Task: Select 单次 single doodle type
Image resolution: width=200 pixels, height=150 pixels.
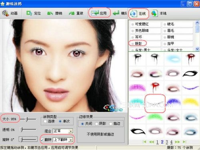Action: click(x=64, y=122)
